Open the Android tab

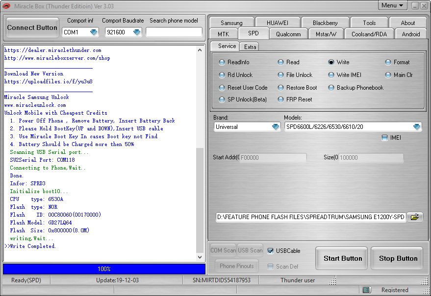pyautogui.click(x=411, y=34)
